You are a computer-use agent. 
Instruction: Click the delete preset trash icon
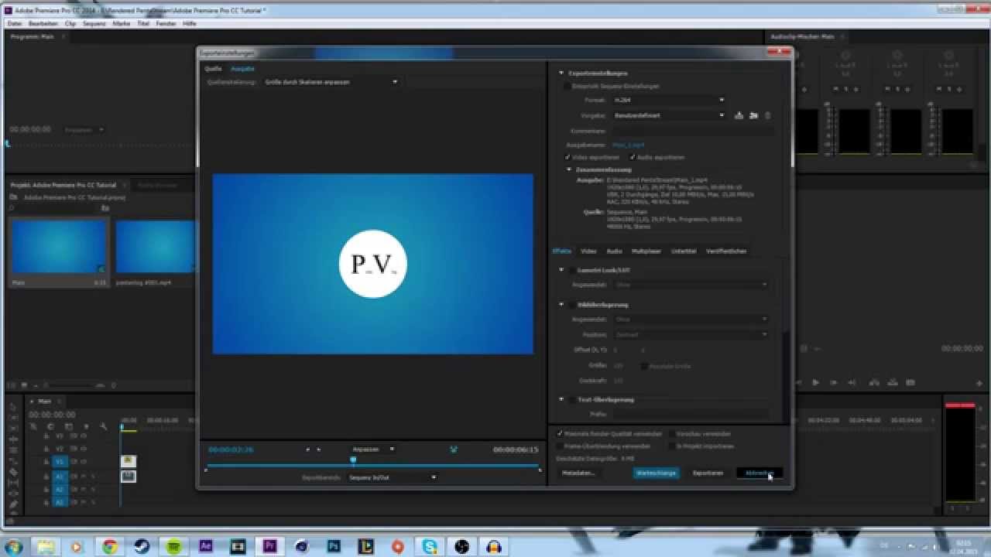coord(768,115)
